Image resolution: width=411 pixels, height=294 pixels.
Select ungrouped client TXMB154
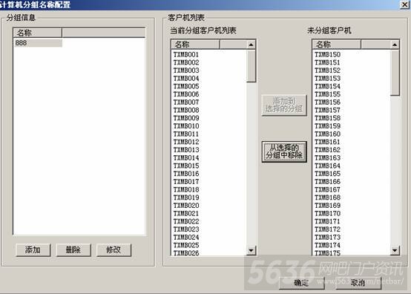tap(327, 86)
